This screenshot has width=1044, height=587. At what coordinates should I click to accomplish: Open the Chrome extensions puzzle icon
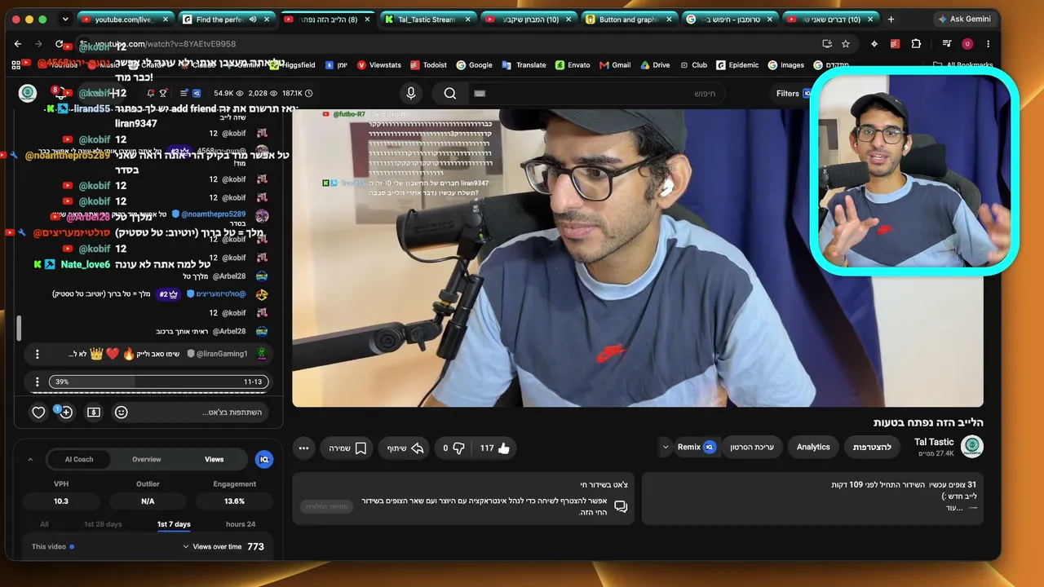[x=916, y=44]
